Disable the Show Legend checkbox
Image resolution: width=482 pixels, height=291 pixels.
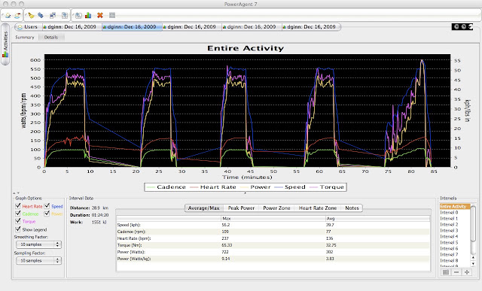[x=18, y=229]
